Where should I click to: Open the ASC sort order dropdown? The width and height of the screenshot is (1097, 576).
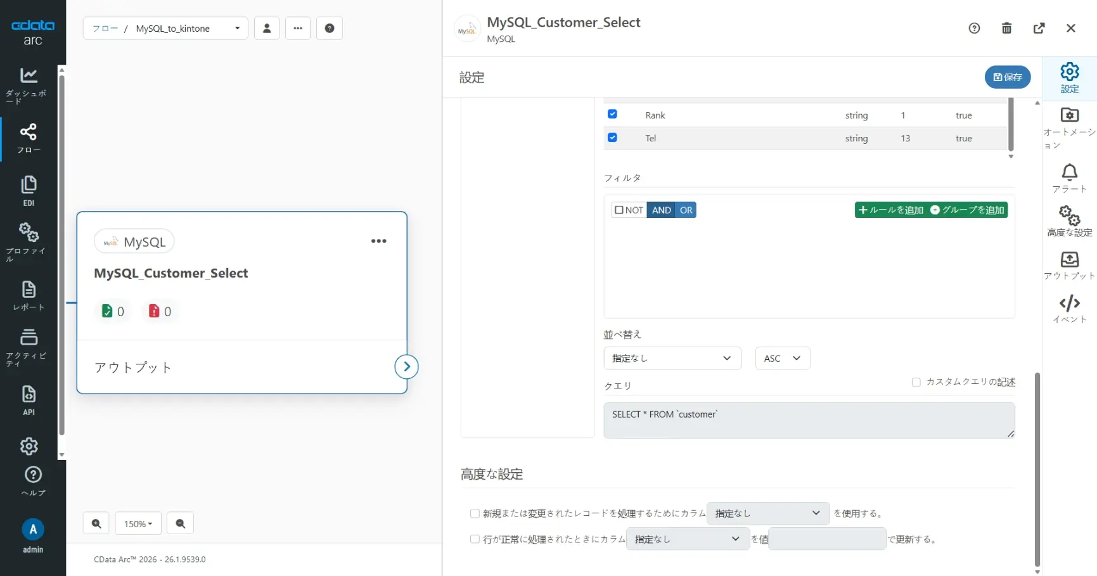(782, 358)
